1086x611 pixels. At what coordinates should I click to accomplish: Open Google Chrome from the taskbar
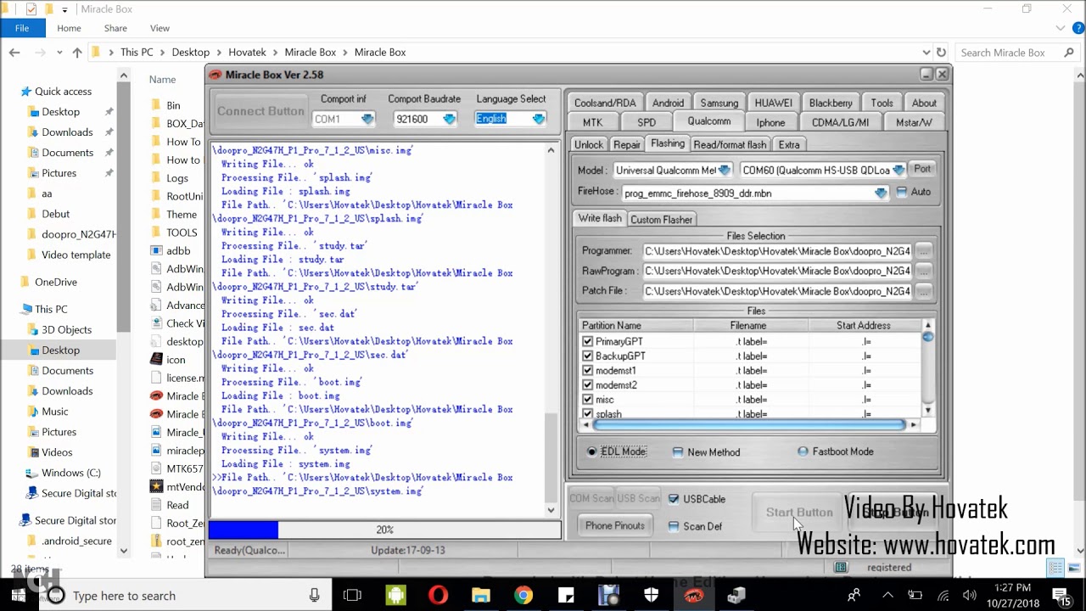(523, 596)
